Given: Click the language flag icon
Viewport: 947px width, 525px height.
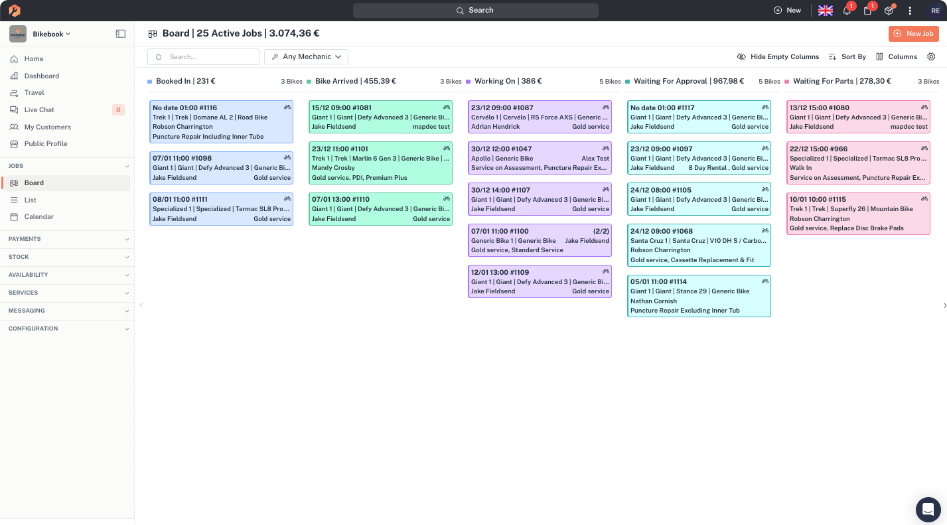Looking at the screenshot, I should (825, 11).
